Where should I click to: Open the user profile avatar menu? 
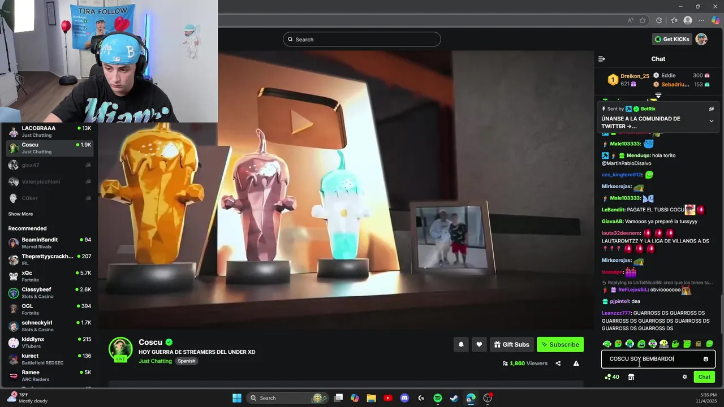click(x=701, y=39)
